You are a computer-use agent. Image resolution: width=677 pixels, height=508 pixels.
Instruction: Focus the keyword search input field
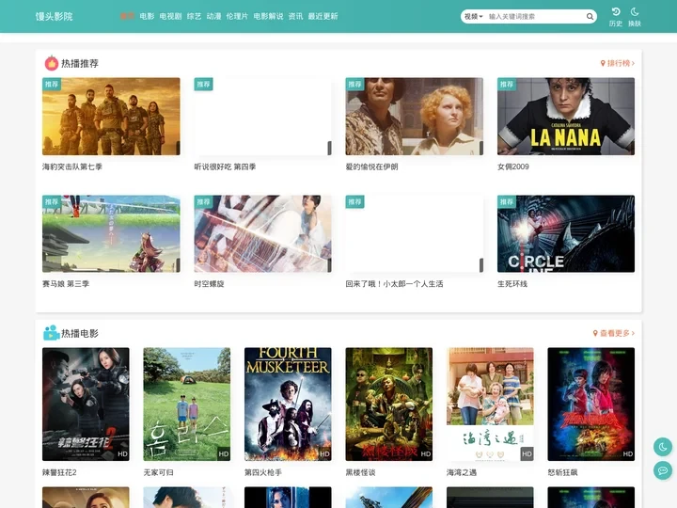click(535, 16)
